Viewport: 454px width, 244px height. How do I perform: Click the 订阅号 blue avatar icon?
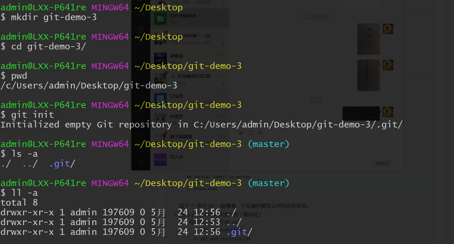[x=160, y=99]
